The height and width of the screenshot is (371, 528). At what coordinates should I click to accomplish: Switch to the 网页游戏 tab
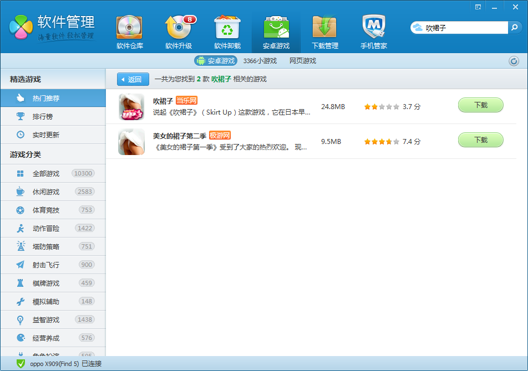tap(303, 61)
